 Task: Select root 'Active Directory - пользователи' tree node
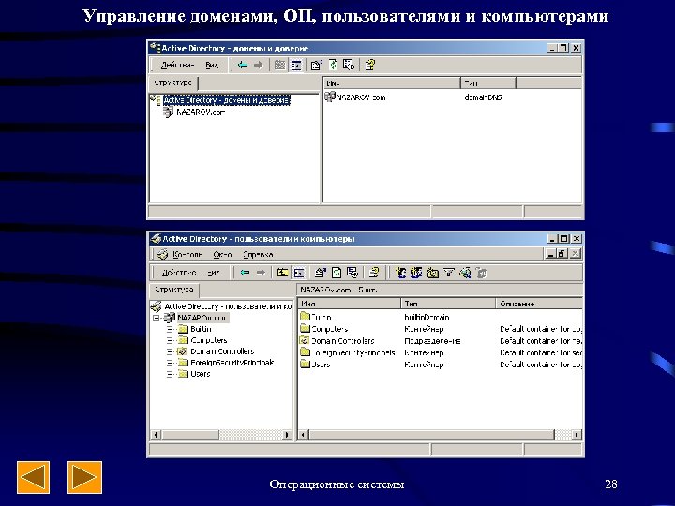point(228,306)
